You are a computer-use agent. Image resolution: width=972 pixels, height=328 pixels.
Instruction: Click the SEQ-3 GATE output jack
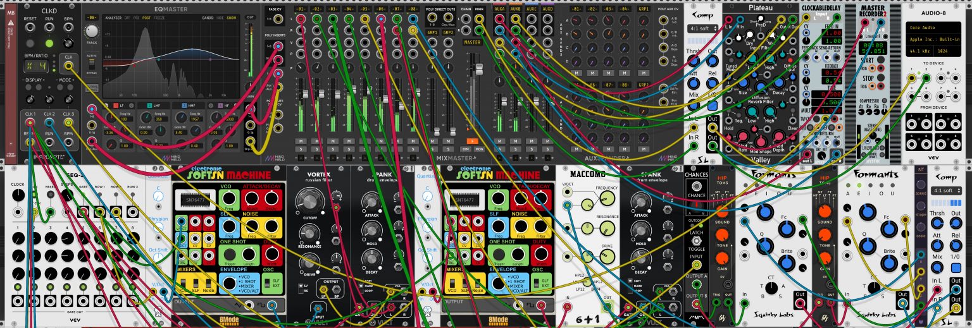82,212
